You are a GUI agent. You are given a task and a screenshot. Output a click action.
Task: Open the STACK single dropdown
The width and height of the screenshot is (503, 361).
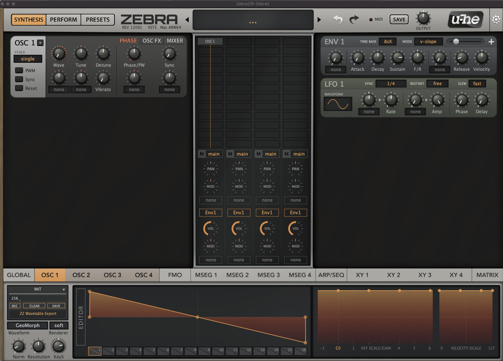click(x=28, y=59)
